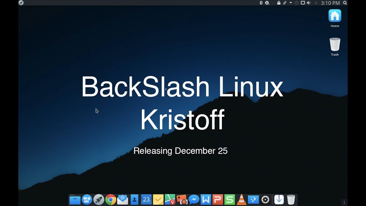Open the search magnifier in top panel

(345, 3)
